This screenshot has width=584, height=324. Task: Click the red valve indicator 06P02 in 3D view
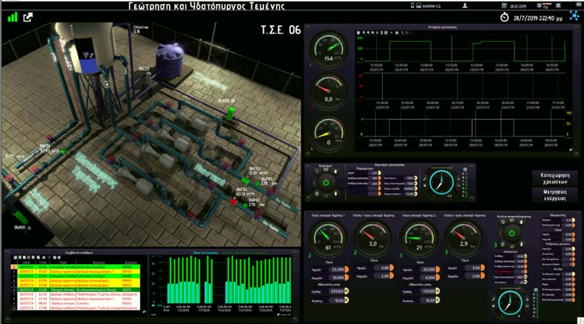(234, 201)
